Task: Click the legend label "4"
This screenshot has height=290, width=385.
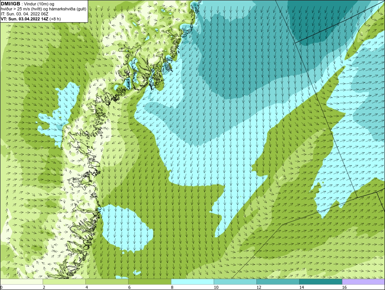Action: pyautogui.click(x=86, y=288)
